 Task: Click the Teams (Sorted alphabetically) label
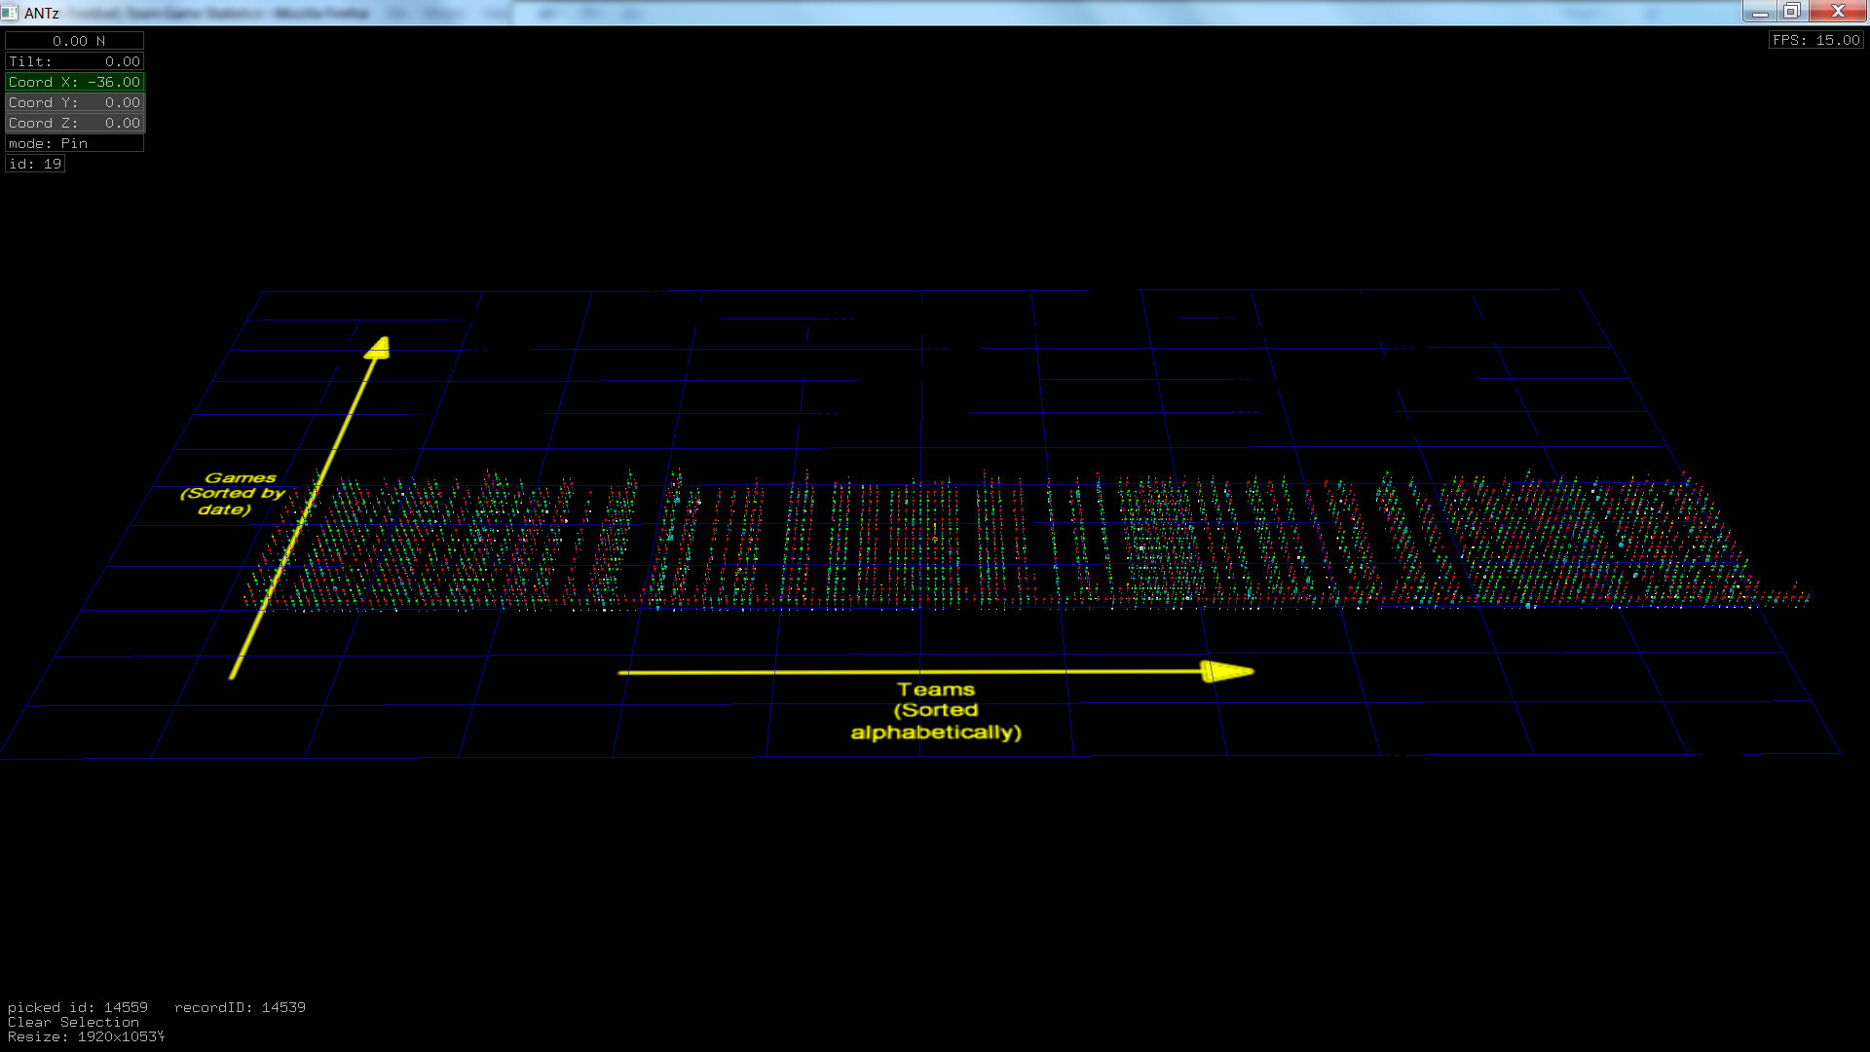coord(936,711)
